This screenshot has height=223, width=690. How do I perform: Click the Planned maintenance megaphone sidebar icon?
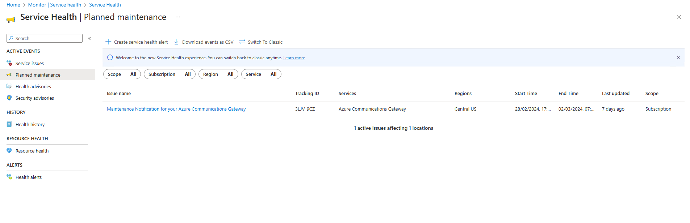click(x=9, y=75)
